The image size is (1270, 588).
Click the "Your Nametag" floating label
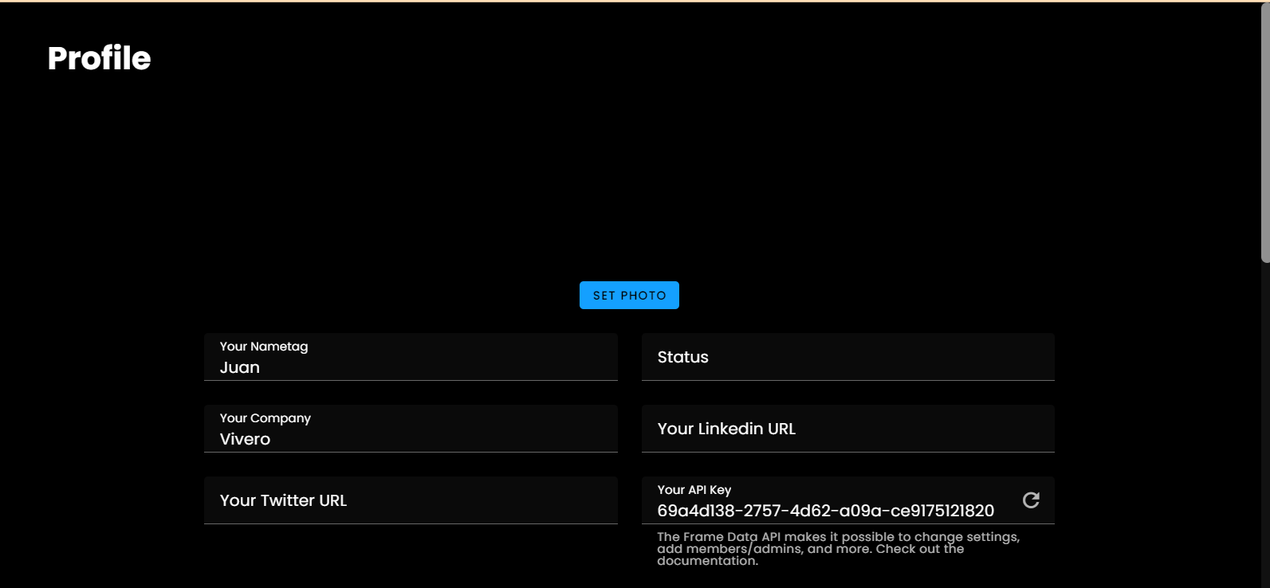point(264,347)
